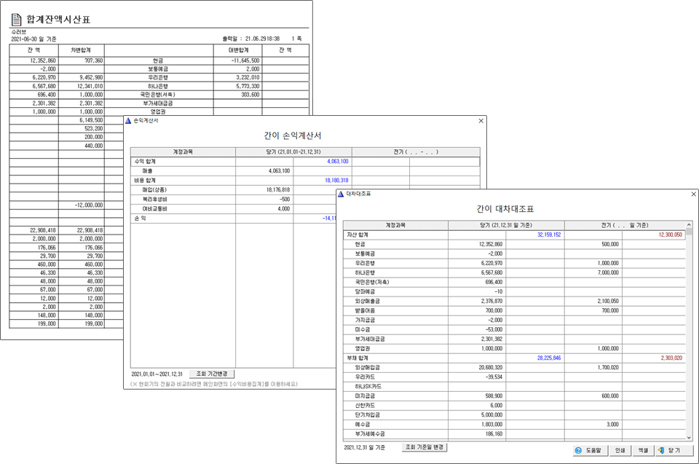Click 당기 (21,12,31 일 기준) column header

[506, 225]
